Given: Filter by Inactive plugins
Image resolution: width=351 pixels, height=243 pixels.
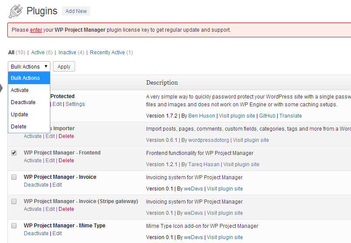Looking at the screenshot, I should click(x=67, y=53).
